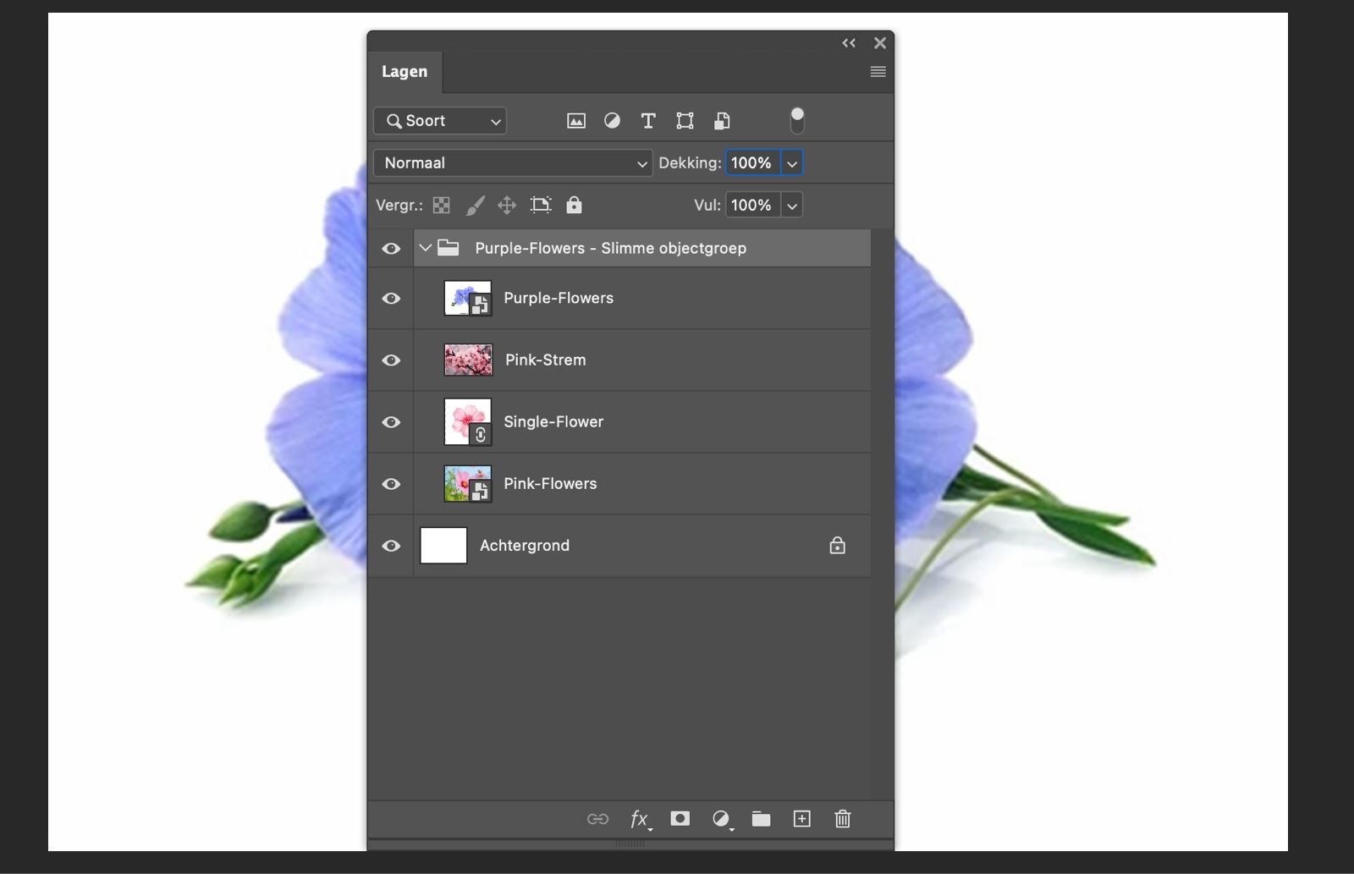Filter layers by pixel layer type
This screenshot has width=1354, height=874.
[576, 121]
